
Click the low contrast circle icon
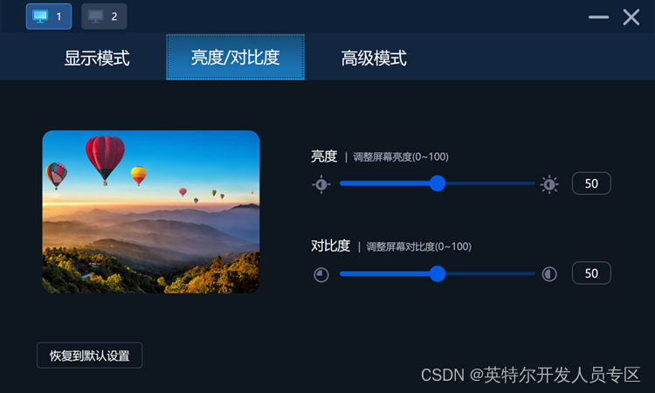[321, 275]
